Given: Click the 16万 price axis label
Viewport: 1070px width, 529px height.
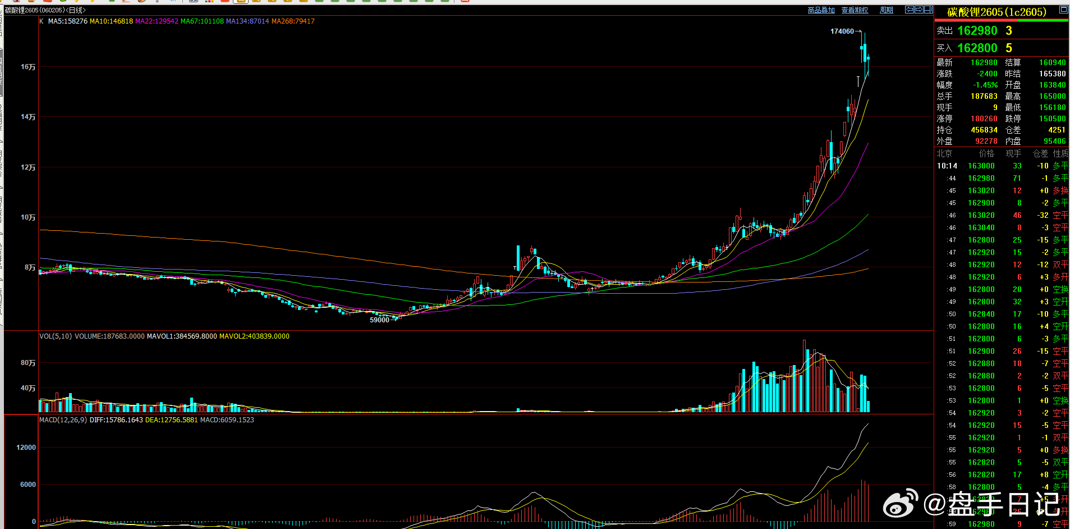Looking at the screenshot, I should [x=28, y=67].
